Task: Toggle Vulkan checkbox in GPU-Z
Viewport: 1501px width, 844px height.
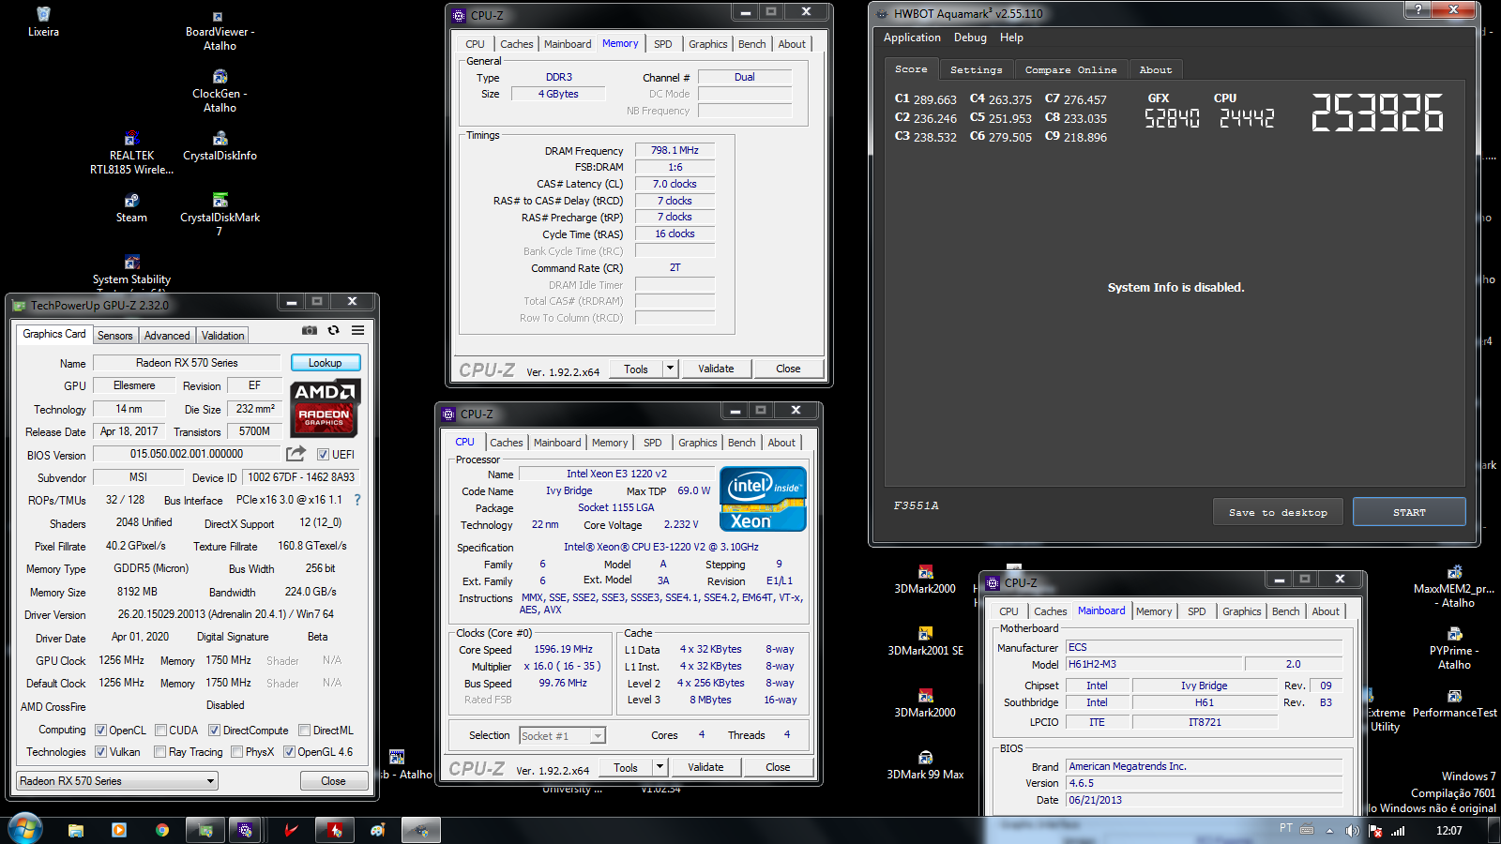Action: (x=100, y=752)
